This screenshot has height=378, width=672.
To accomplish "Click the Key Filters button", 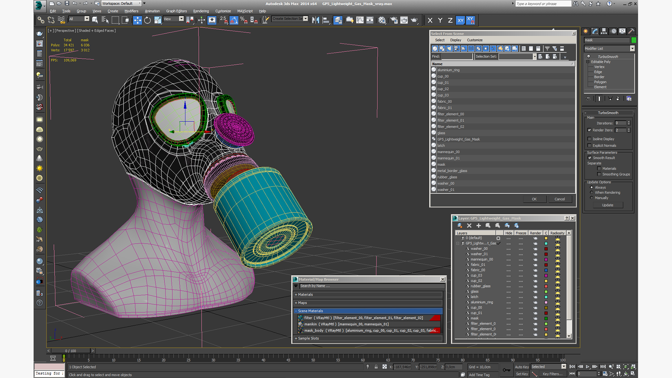I will point(552,374).
